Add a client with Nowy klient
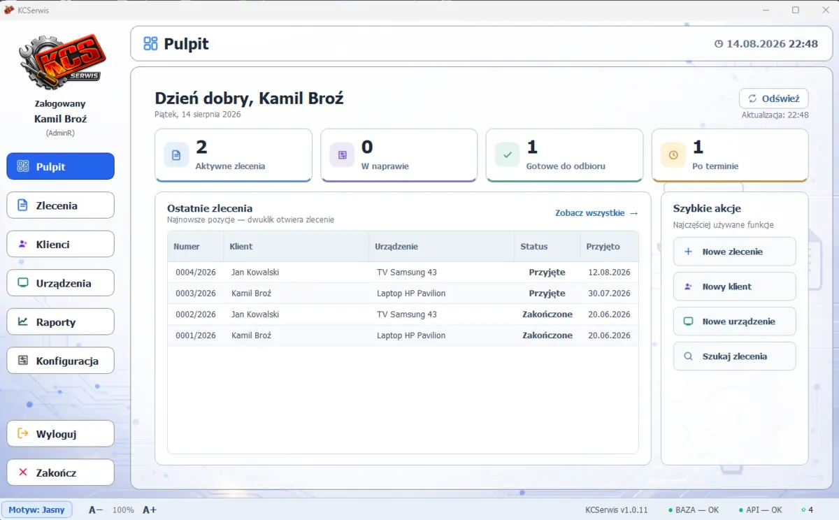 (734, 287)
